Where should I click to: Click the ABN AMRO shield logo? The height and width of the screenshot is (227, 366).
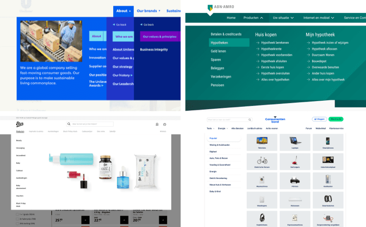pyautogui.click(x=210, y=8)
